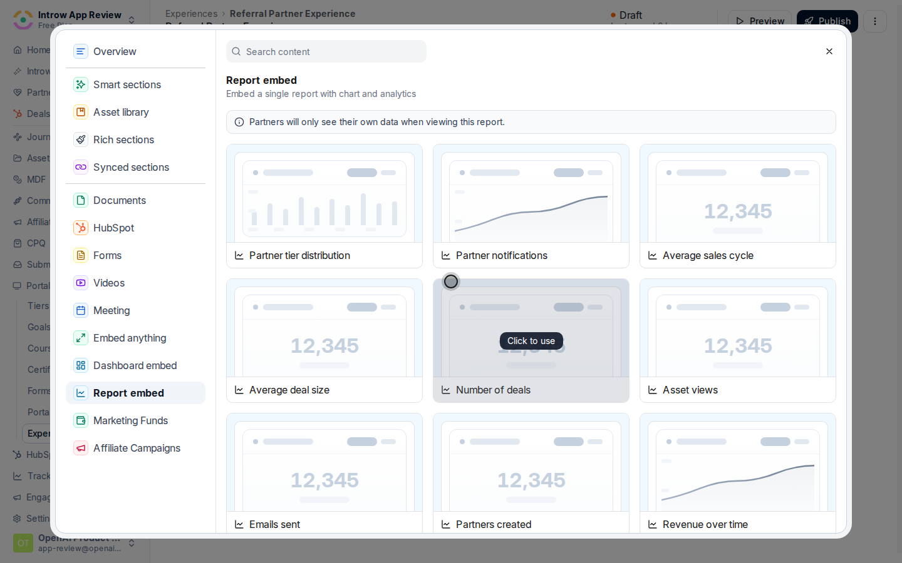The image size is (902, 563).
Task: Click the Embed anything icon
Action: (x=81, y=338)
